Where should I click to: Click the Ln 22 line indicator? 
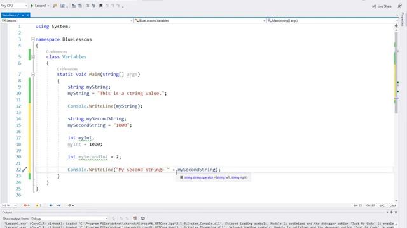(x=357, y=206)
